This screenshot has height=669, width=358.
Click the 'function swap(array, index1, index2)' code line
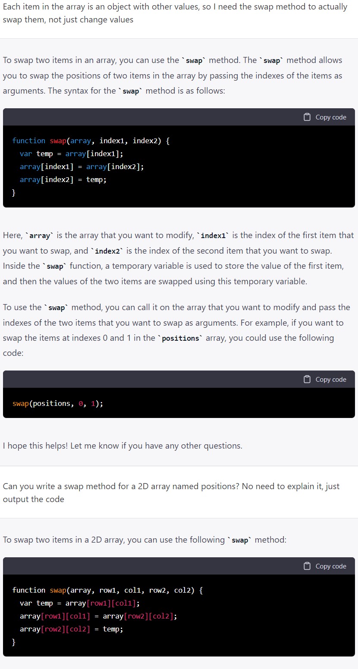click(91, 141)
